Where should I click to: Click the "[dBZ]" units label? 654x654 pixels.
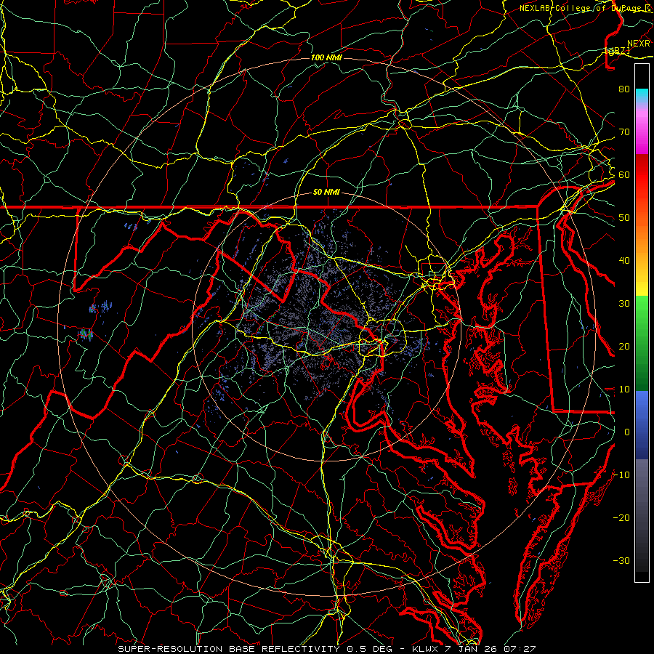[x=618, y=51]
